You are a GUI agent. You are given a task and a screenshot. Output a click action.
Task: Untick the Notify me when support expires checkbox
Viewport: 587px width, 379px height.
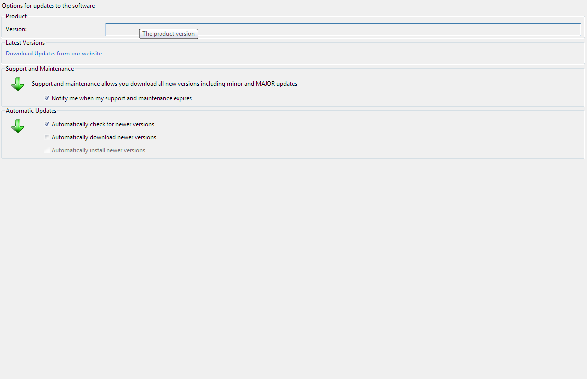pos(47,98)
